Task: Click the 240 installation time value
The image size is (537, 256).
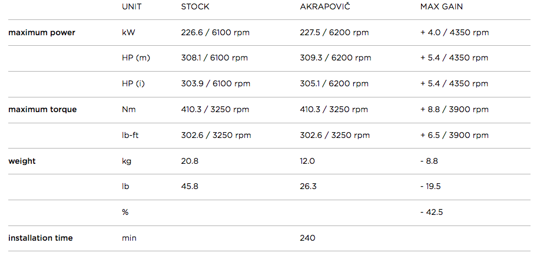Action: coord(307,238)
